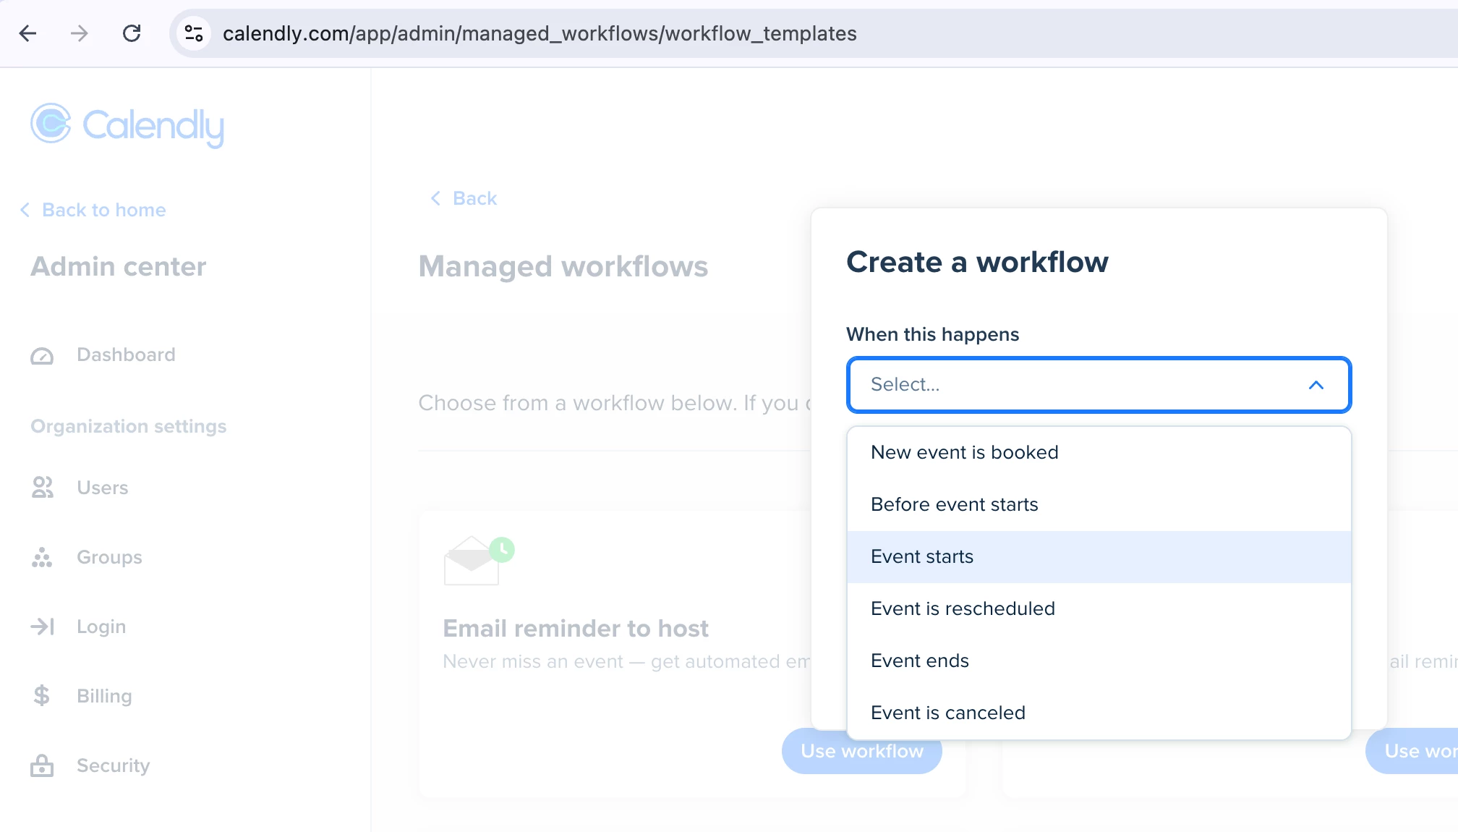Click the Login arrow icon
Screen dimensions: 1458x832
coord(42,627)
